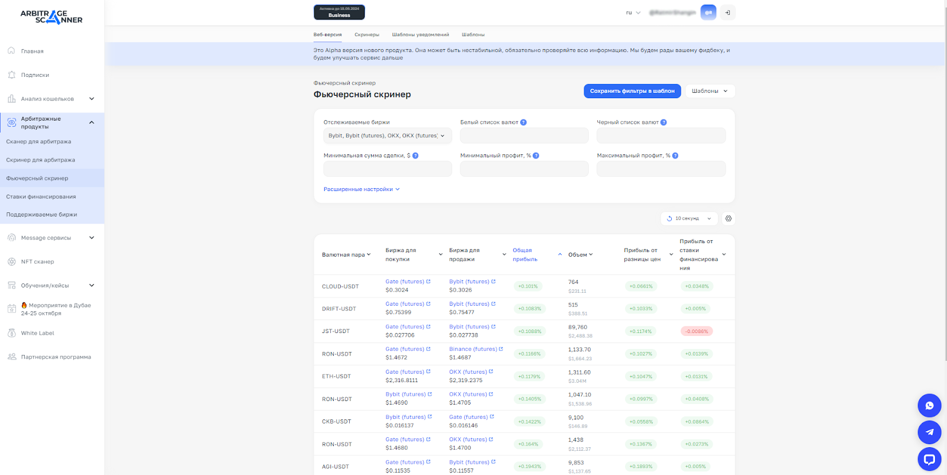947x475 pixels.
Task: Sort by Валютная пара column
Action: 346,255
